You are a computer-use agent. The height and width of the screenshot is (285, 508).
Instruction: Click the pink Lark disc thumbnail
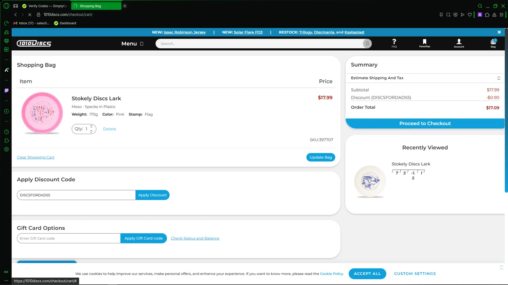[42, 113]
